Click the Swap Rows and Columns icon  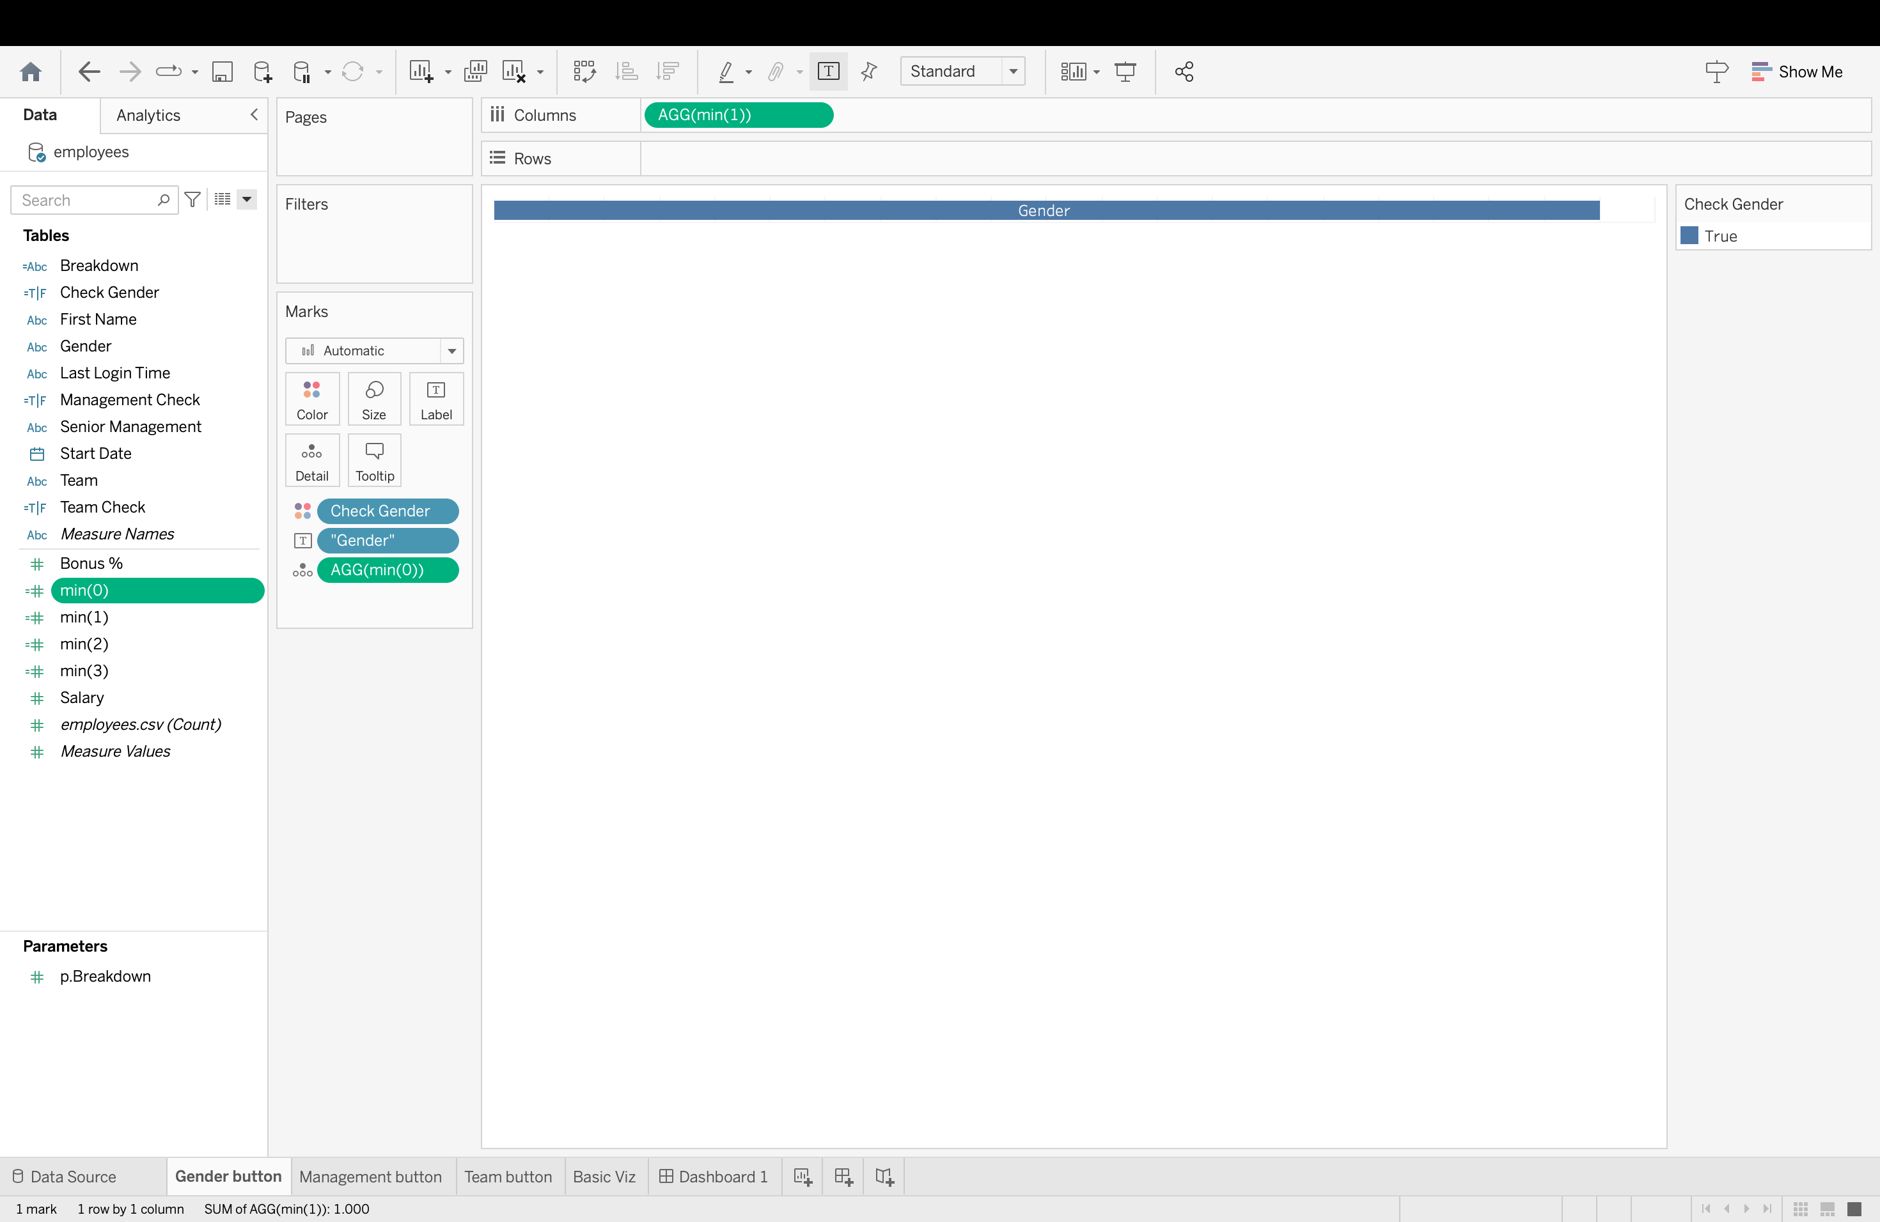[x=584, y=72]
